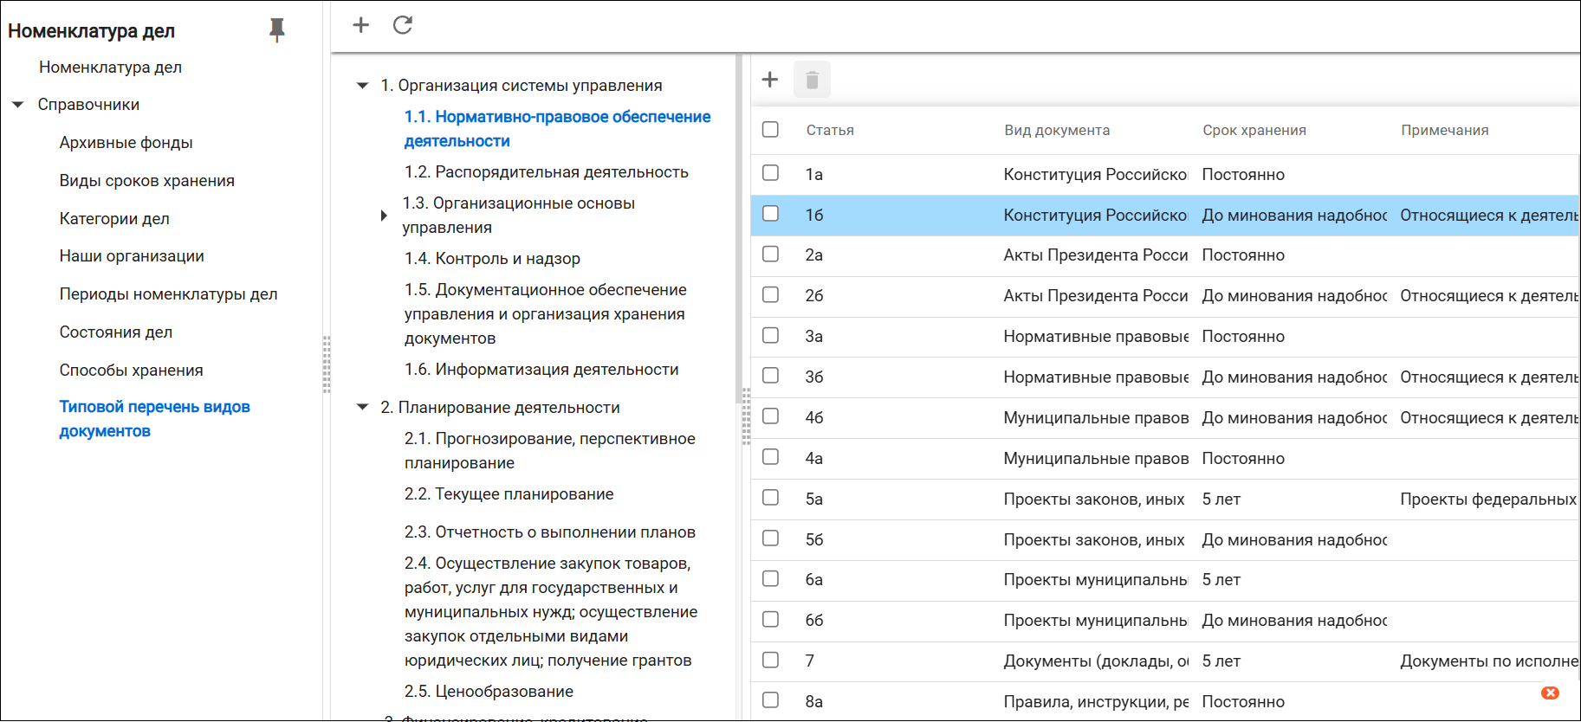The width and height of the screenshot is (1581, 722).
Task: Add a new record with the table plus icon
Action: point(770,80)
